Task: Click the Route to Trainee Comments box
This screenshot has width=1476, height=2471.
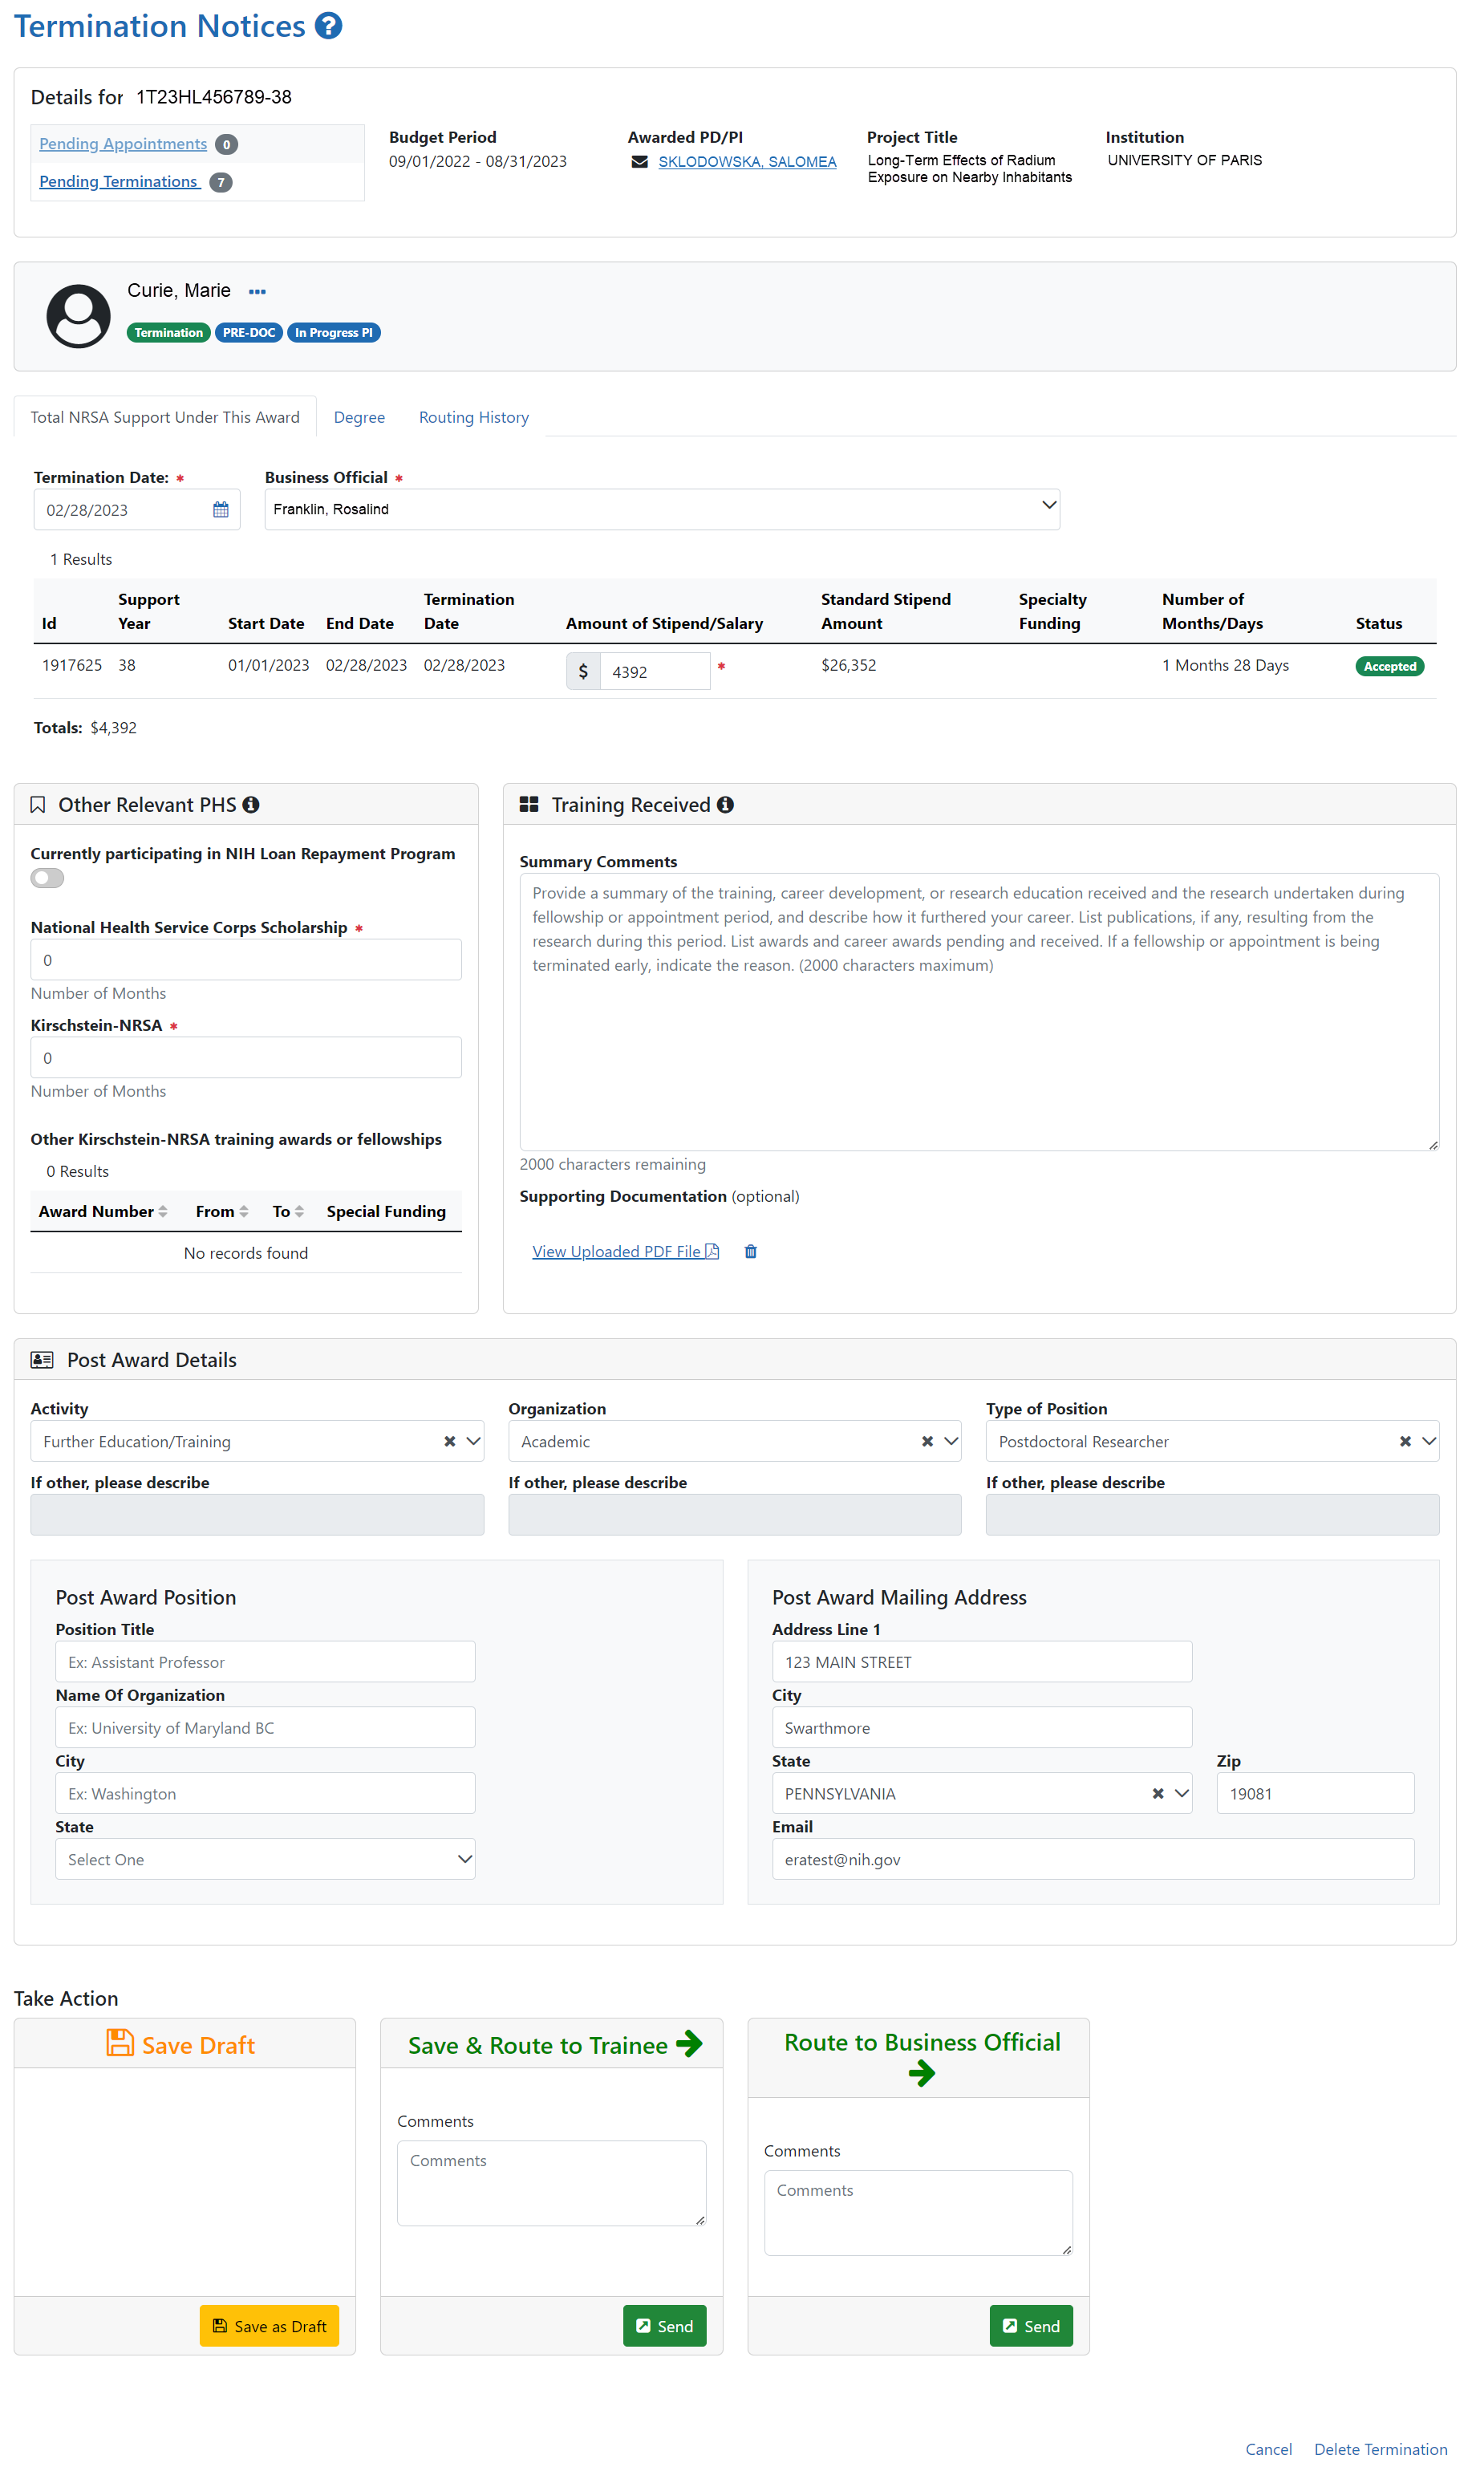Action: pyautogui.click(x=551, y=2182)
